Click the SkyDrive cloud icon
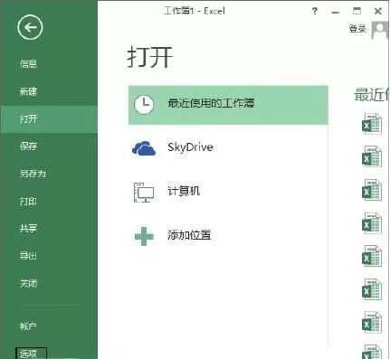This screenshot has width=390, height=359. point(144,148)
